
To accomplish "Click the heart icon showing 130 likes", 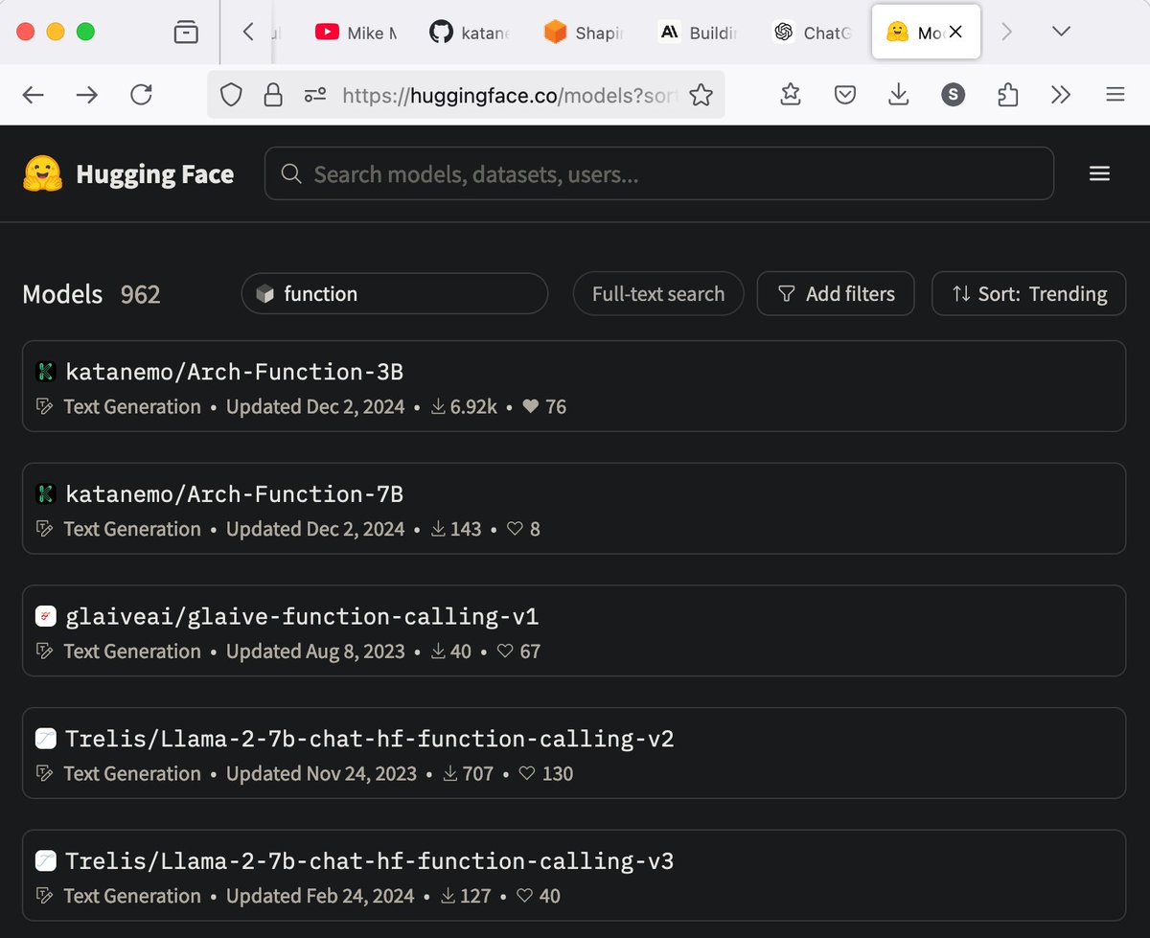I will [527, 774].
